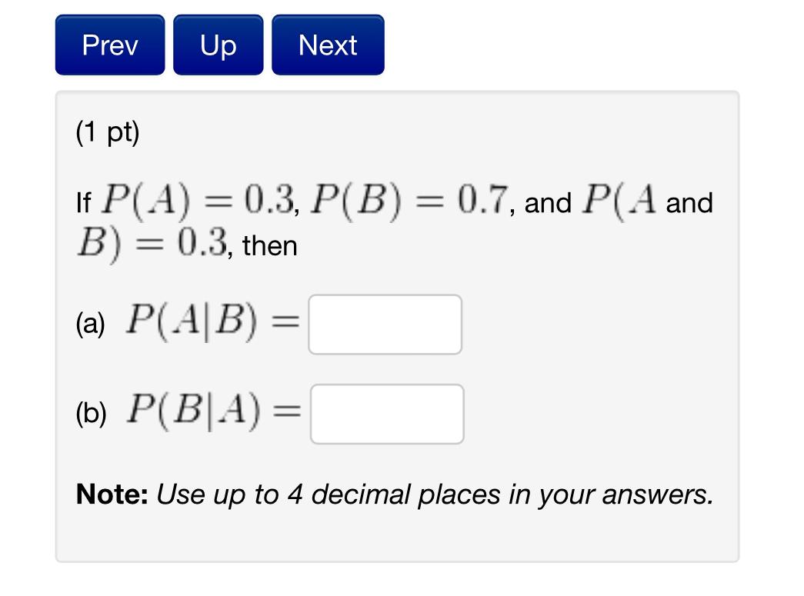Select the answer field for part (b)
The height and width of the screenshot is (596, 804).
pos(386,414)
